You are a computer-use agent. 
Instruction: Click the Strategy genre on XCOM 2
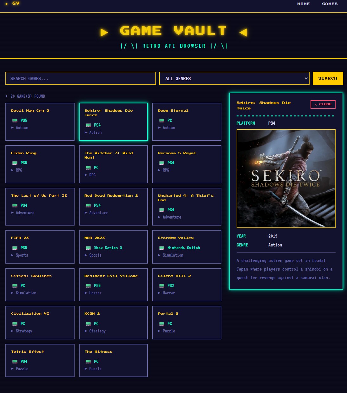[x=97, y=331]
